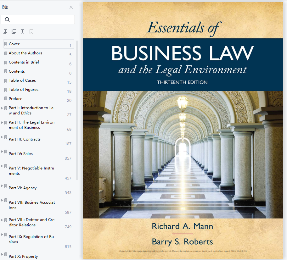
Task: Click the bookmark icon beside Preface
Action: point(6,99)
